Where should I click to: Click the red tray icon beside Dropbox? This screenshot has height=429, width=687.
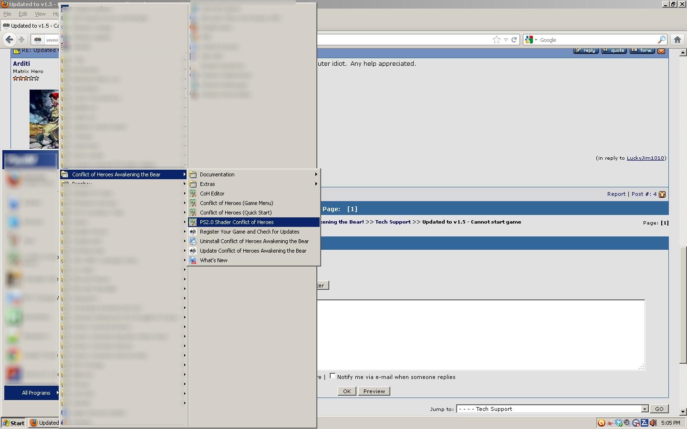pyautogui.click(x=610, y=423)
